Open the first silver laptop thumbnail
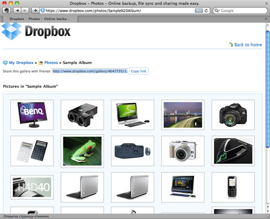 82,187
